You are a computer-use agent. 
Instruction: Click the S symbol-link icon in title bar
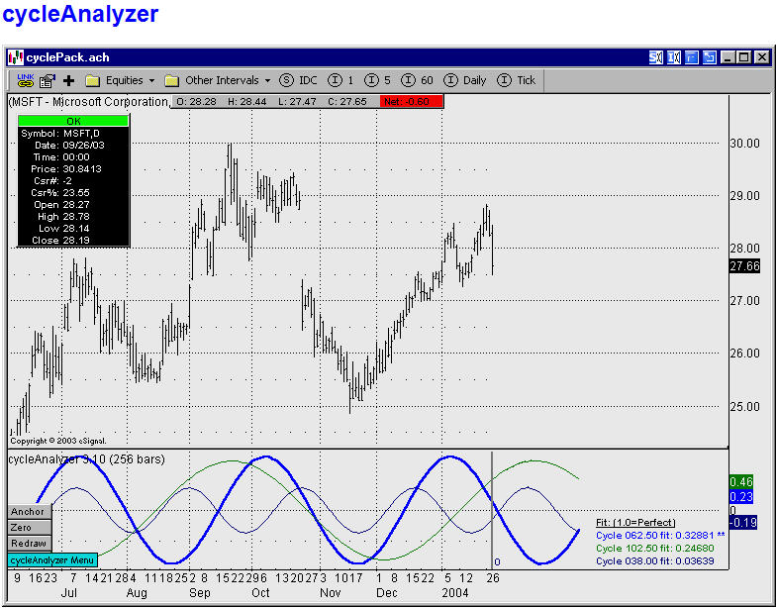click(656, 57)
